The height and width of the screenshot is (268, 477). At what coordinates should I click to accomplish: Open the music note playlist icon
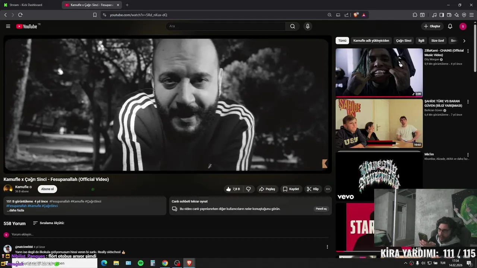[x=434, y=15]
